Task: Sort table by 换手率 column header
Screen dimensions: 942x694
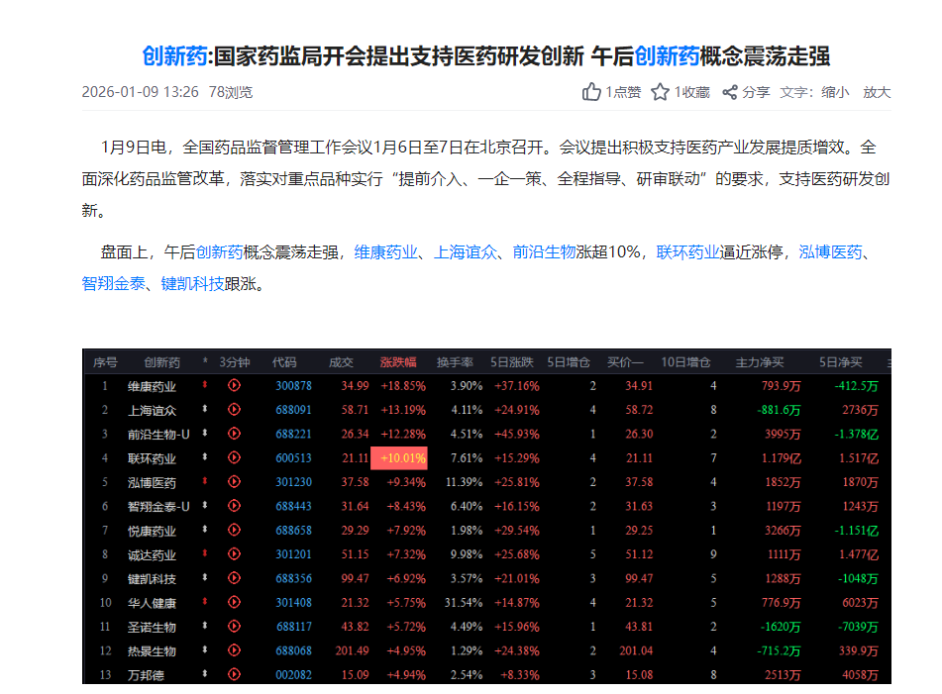Action: [455, 362]
